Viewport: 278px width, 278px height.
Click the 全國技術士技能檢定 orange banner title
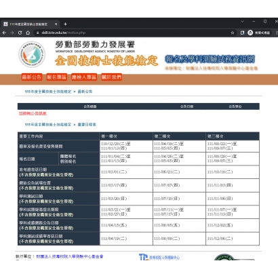[x=106, y=61]
